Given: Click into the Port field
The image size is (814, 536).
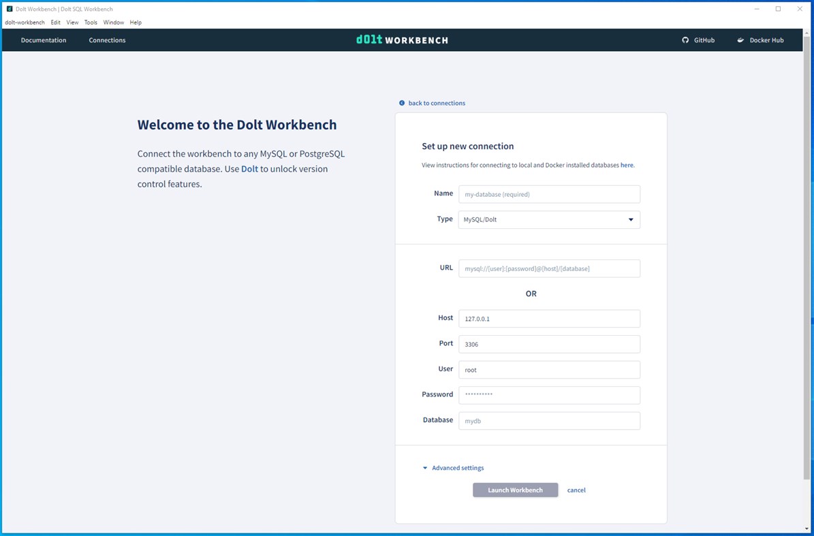Looking at the screenshot, I should point(549,344).
